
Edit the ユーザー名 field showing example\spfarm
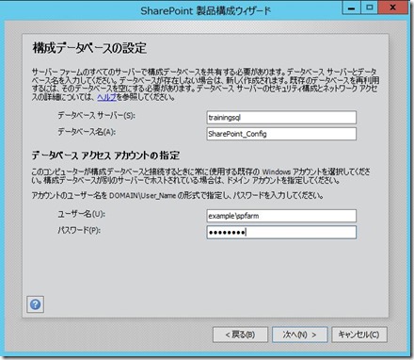[281, 216]
